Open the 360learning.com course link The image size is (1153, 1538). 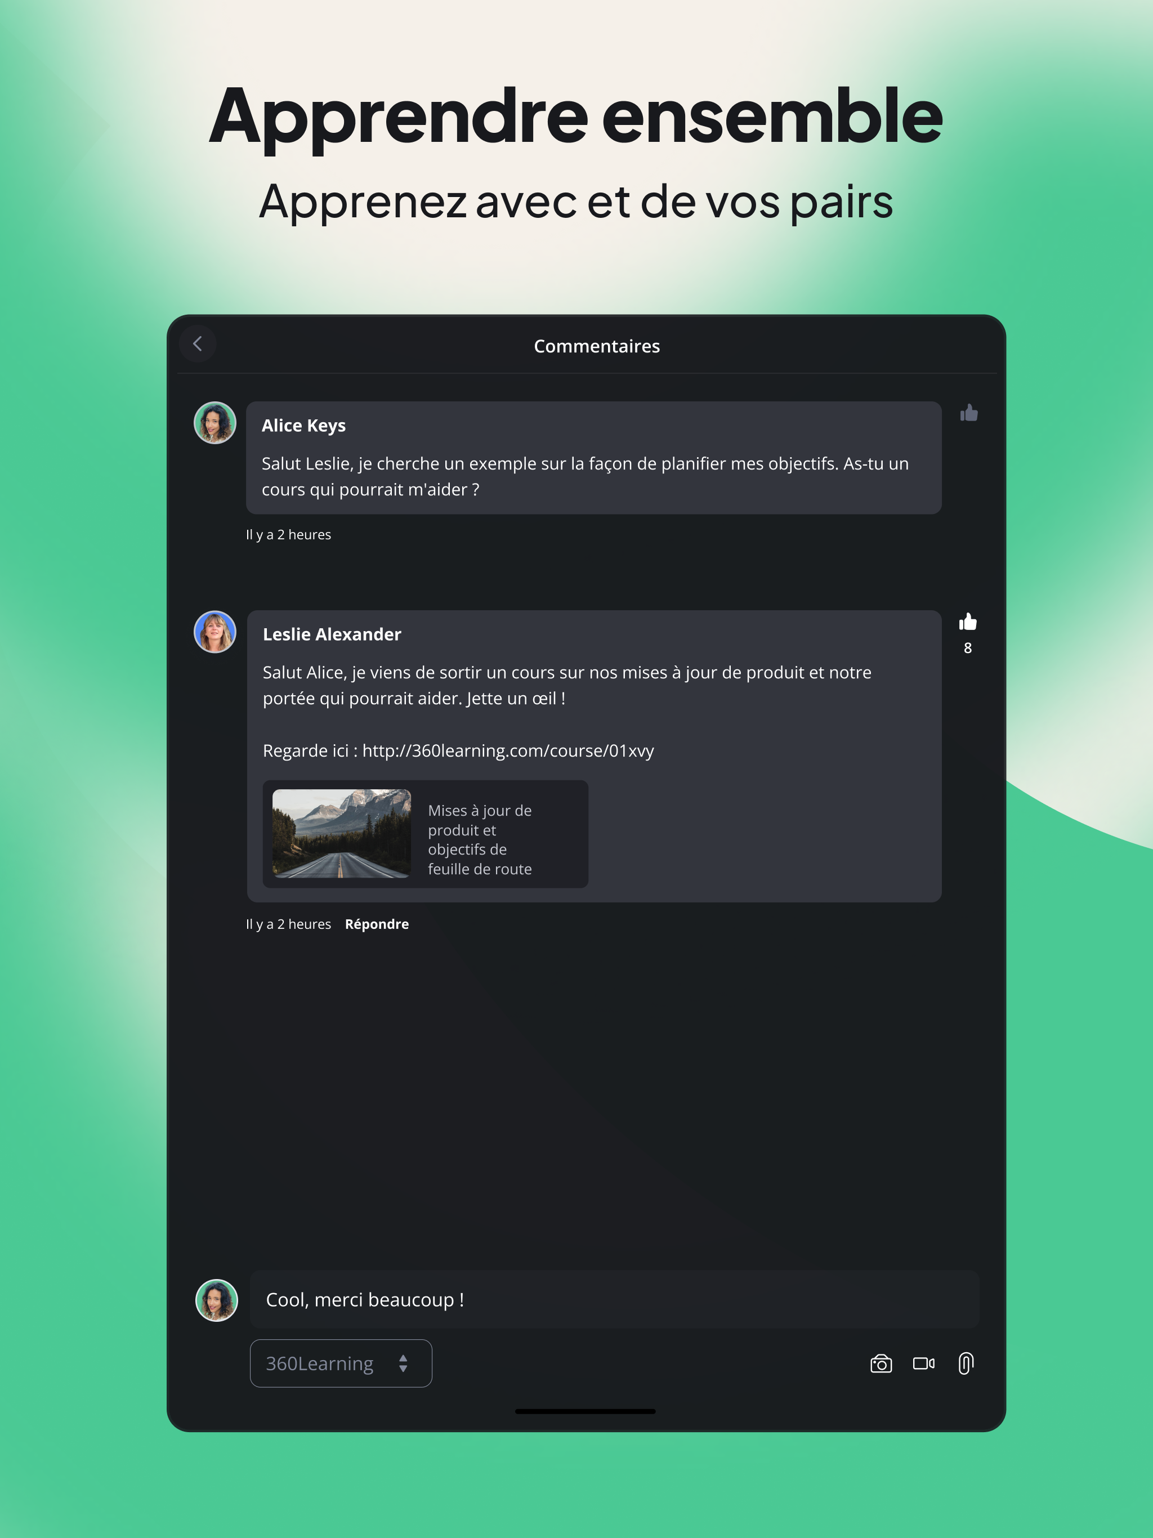(508, 751)
